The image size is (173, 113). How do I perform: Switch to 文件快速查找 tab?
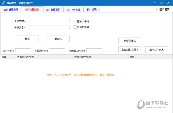point(53,10)
